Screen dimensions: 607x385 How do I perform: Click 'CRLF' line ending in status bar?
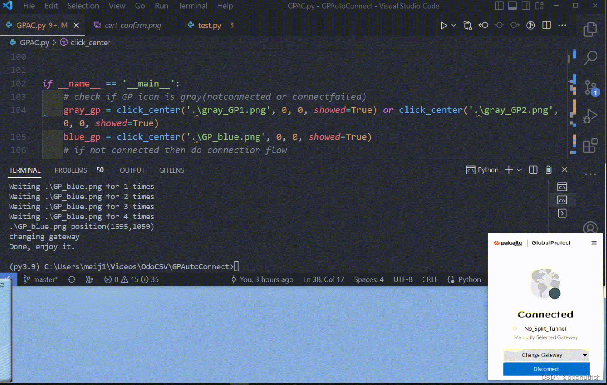pos(430,279)
